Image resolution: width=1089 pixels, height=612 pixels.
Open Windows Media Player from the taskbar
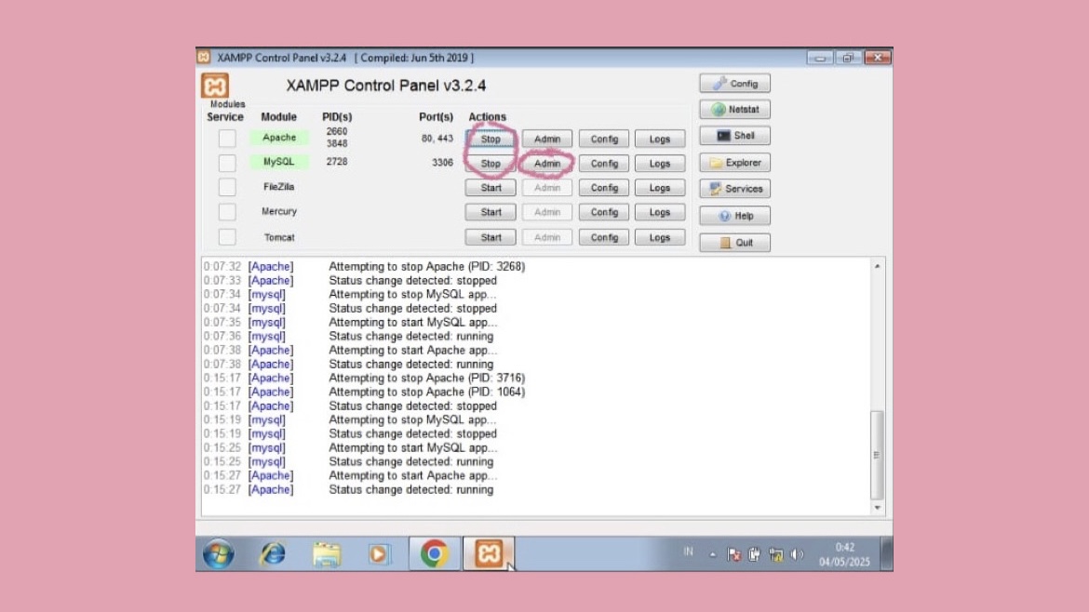pos(379,553)
